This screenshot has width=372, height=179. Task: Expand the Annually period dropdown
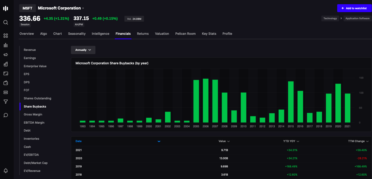point(83,50)
